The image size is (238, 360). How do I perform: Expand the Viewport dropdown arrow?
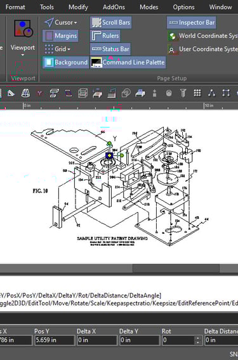[23, 55]
